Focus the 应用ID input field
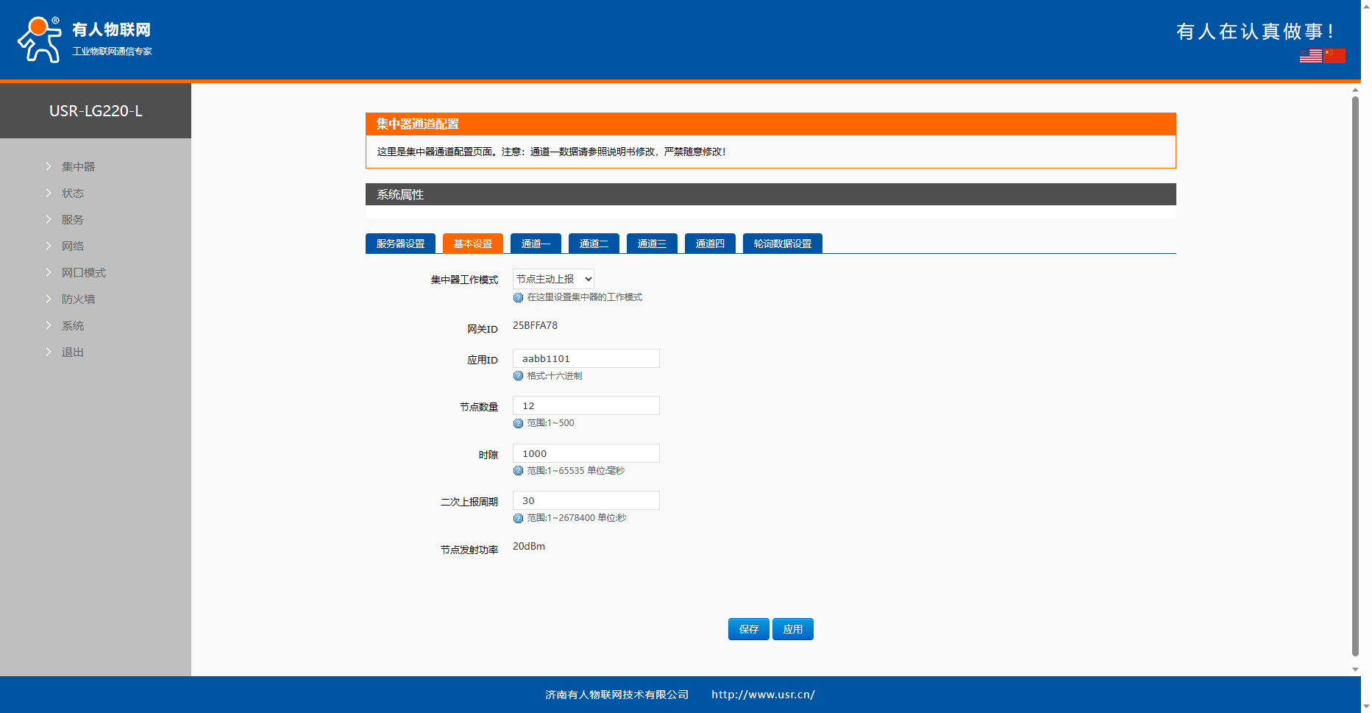 [586, 358]
